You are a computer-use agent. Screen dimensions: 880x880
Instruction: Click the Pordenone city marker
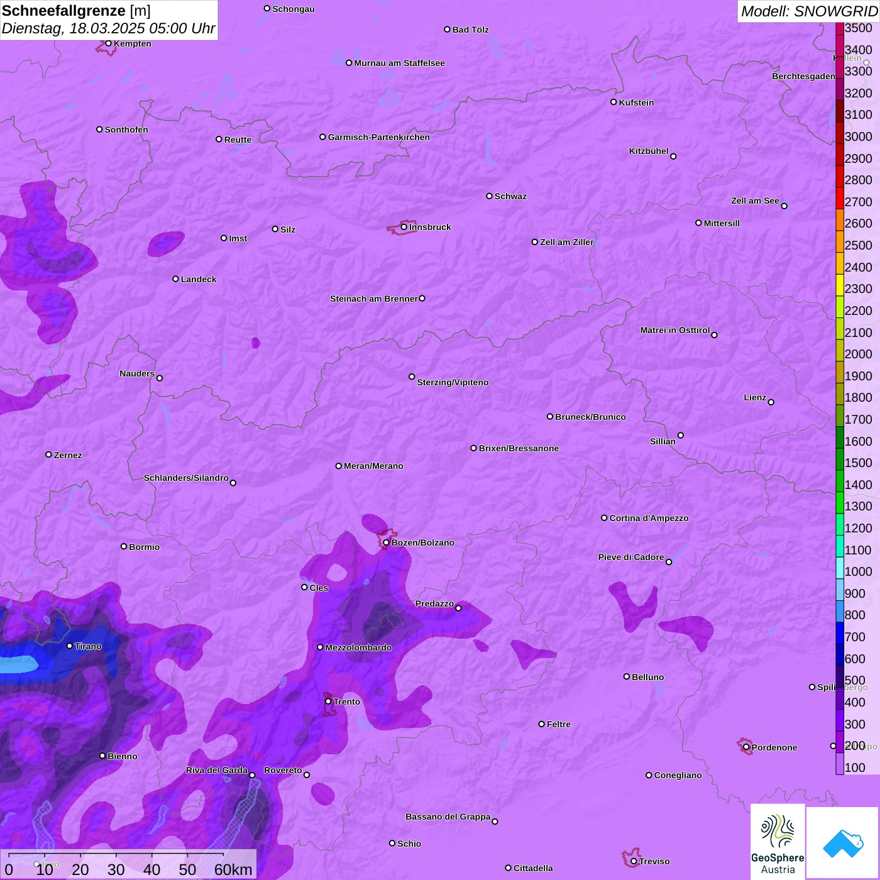tap(746, 747)
